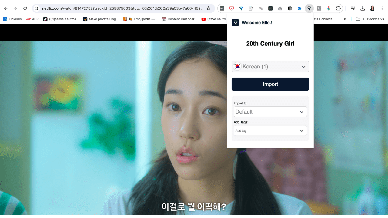This screenshot has width=388, height=218.
Task: Open the All Bookmarks folder
Action: tap(370, 19)
